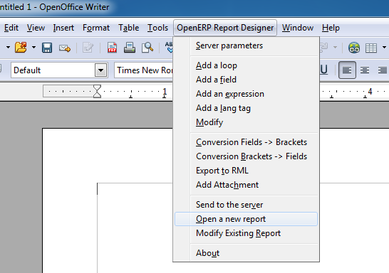Open the About entry
389x273 pixels.
pyautogui.click(x=246, y=253)
